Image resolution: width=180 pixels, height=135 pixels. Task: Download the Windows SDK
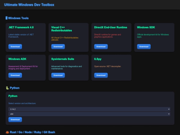pyautogui.click(x=144, y=47)
